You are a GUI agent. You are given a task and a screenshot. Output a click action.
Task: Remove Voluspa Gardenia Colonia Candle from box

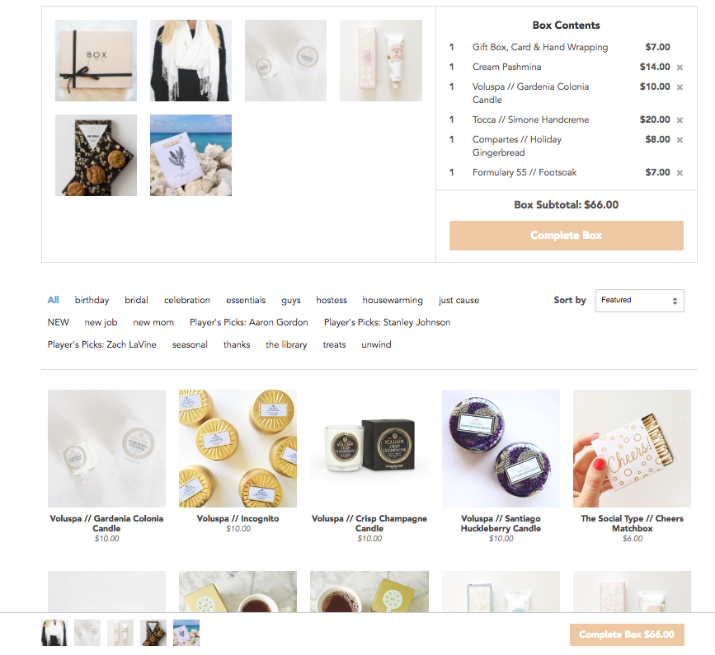(680, 87)
